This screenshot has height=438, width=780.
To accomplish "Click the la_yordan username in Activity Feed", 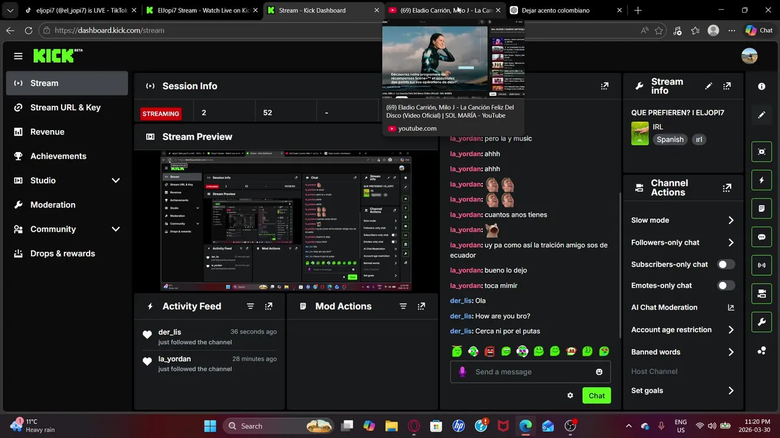I will (174, 359).
